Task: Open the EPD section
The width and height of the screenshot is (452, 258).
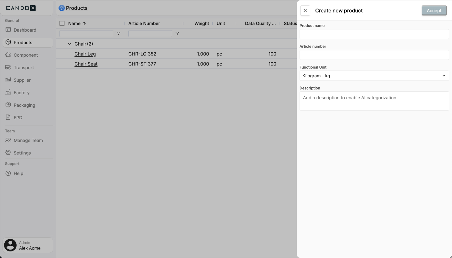Action: coord(18,117)
